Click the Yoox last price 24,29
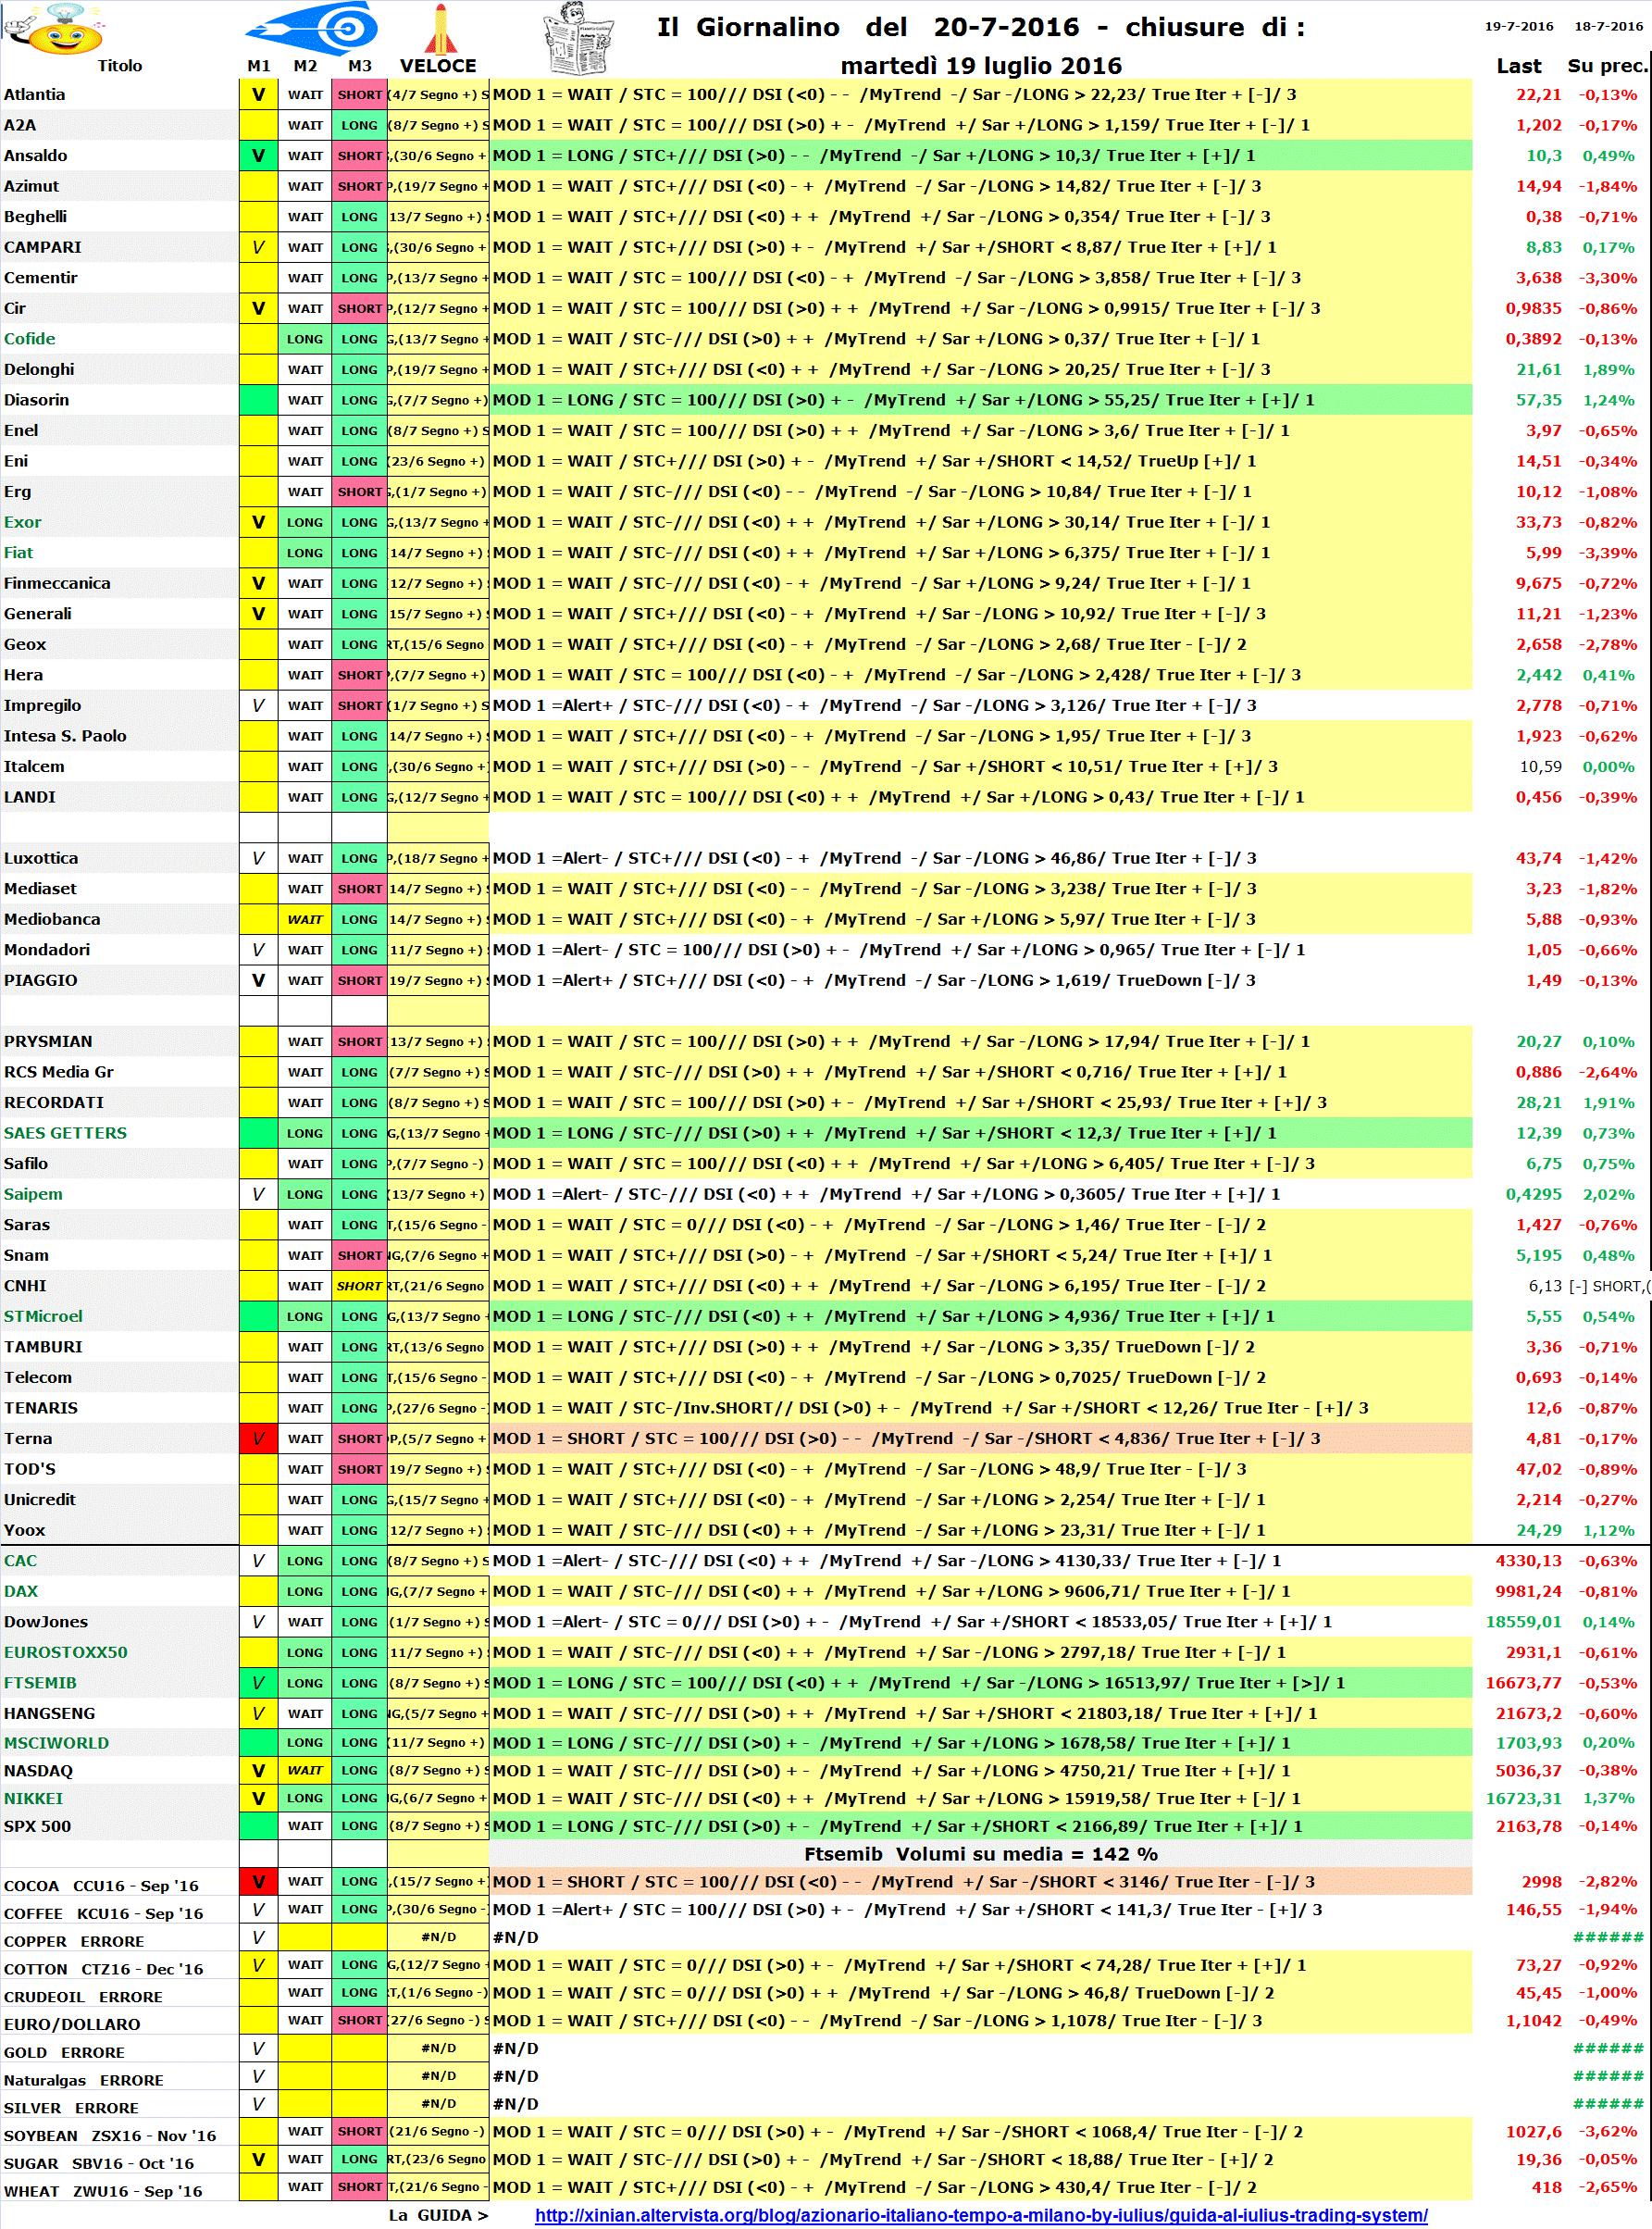 pyautogui.click(x=1539, y=1530)
